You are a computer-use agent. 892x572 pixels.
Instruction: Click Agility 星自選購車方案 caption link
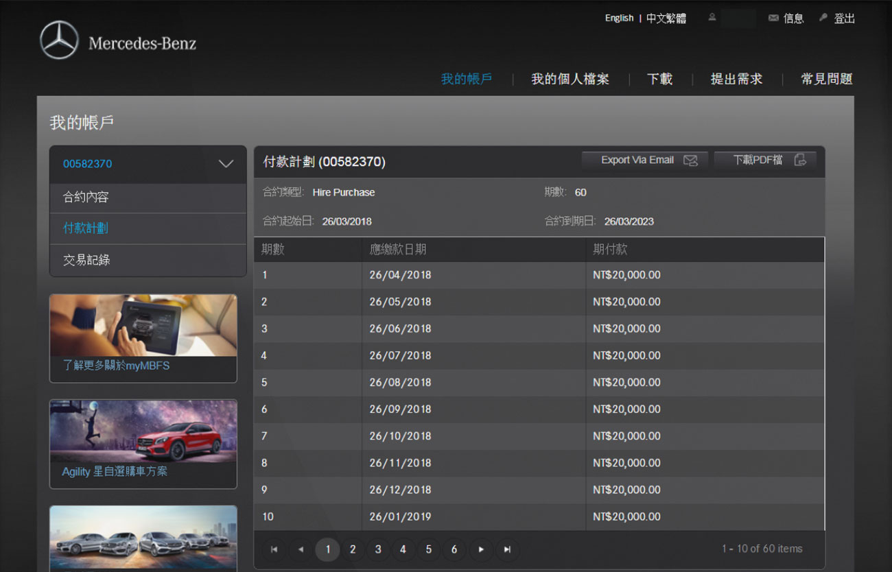[x=115, y=472]
